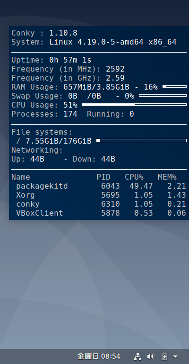
Task: Click the Networking: label
Action: click(x=37, y=150)
